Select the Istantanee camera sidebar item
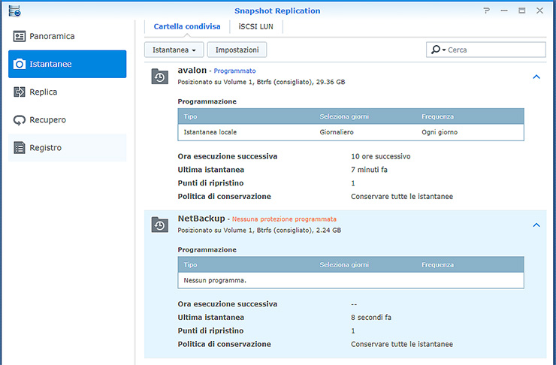The height and width of the screenshot is (365, 556). click(x=67, y=65)
